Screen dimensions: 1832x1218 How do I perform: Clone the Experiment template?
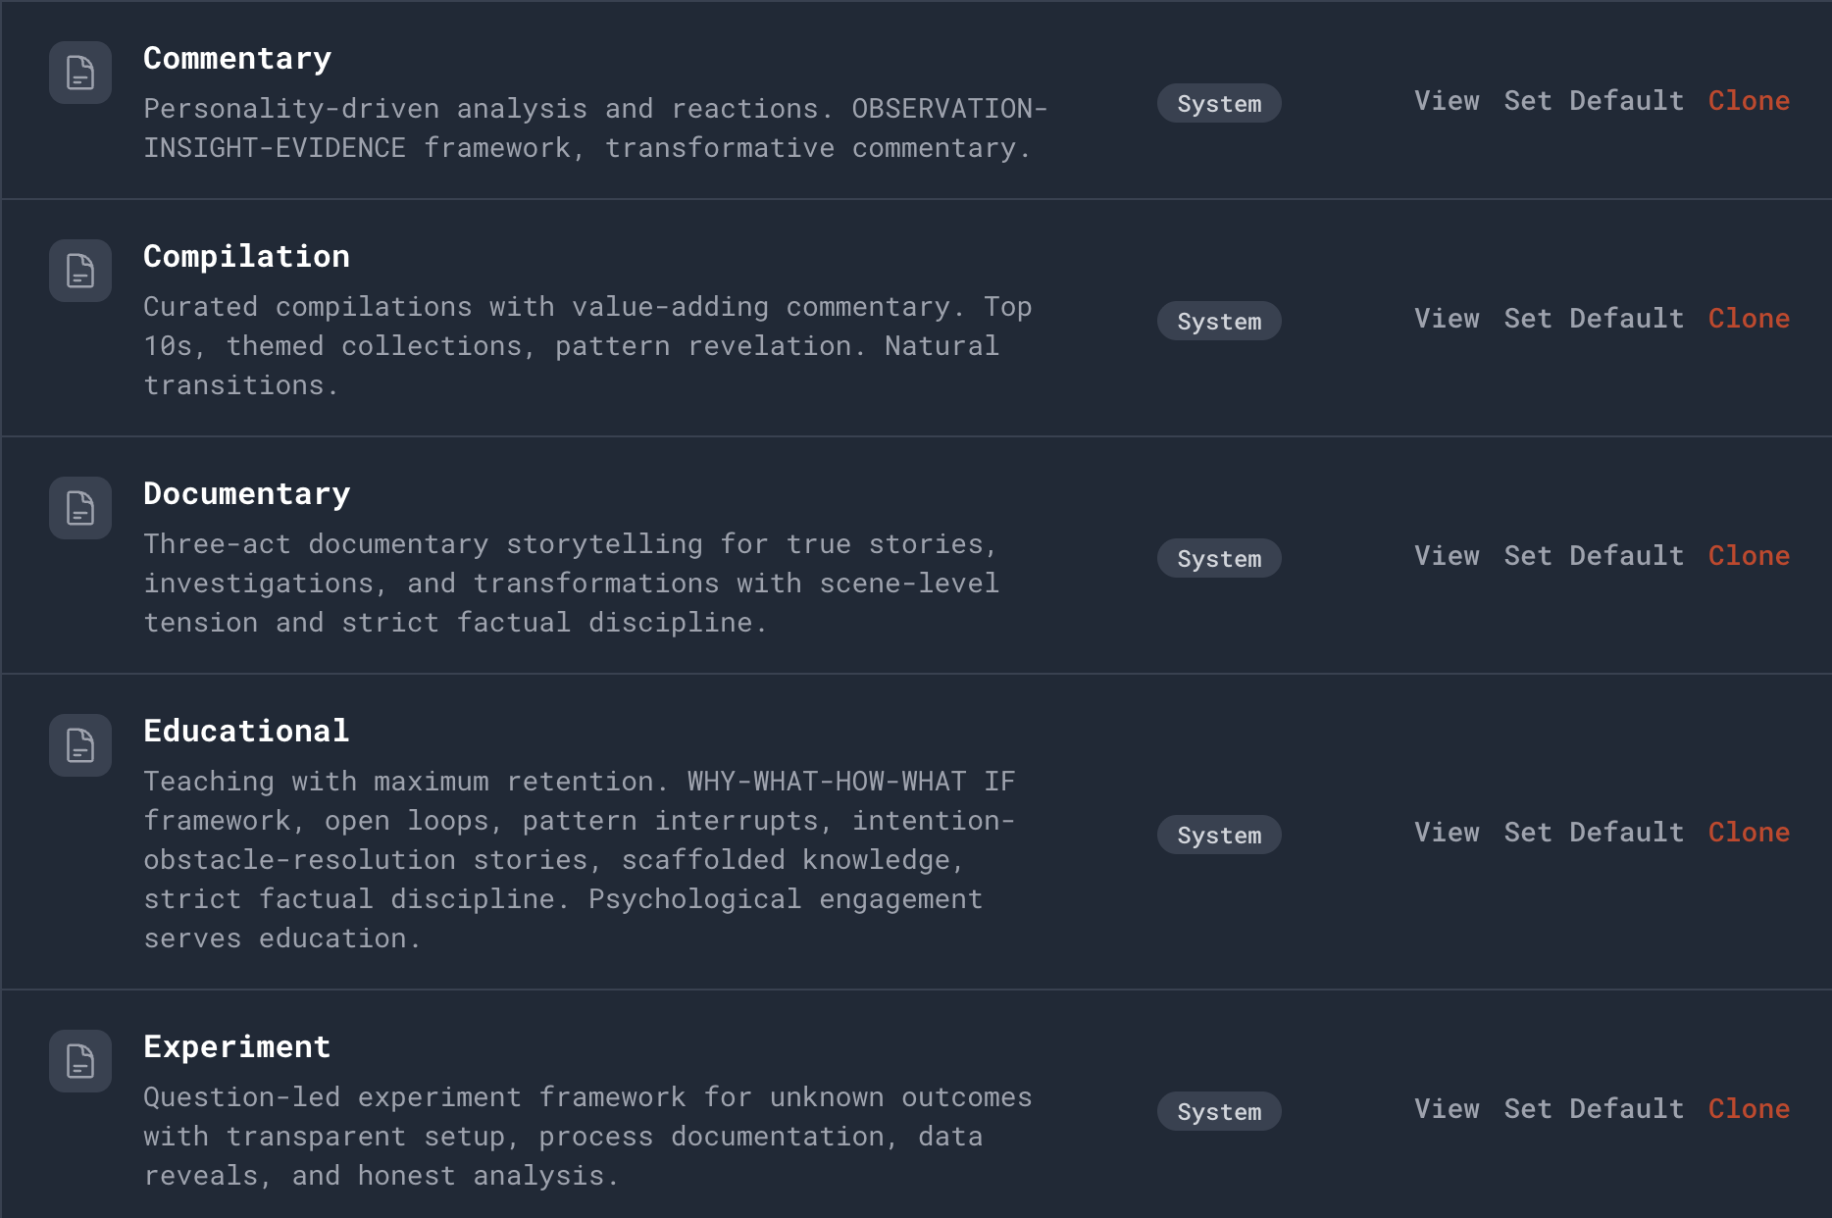click(x=1749, y=1108)
